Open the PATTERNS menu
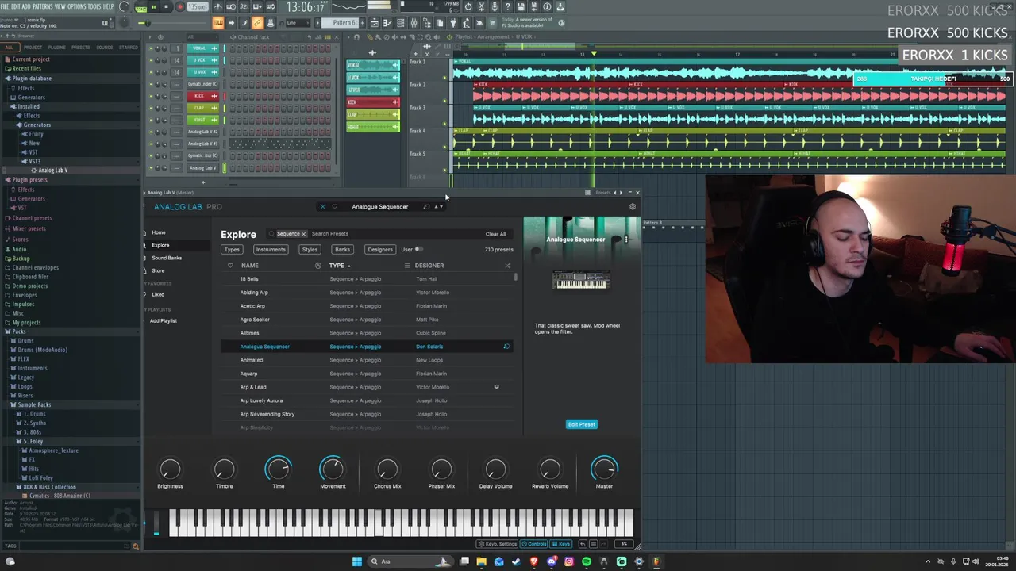1016x571 pixels. (x=42, y=6)
